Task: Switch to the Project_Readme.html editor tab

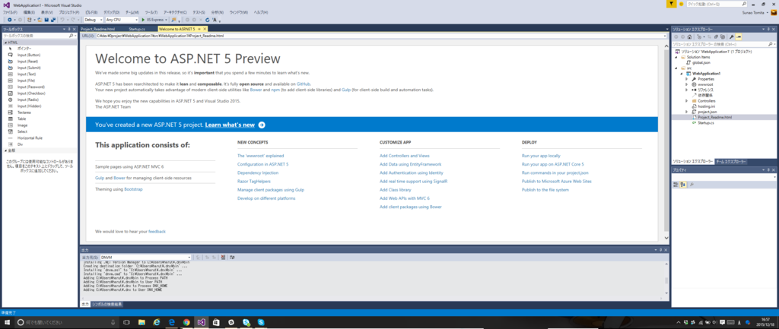Action: click(97, 30)
